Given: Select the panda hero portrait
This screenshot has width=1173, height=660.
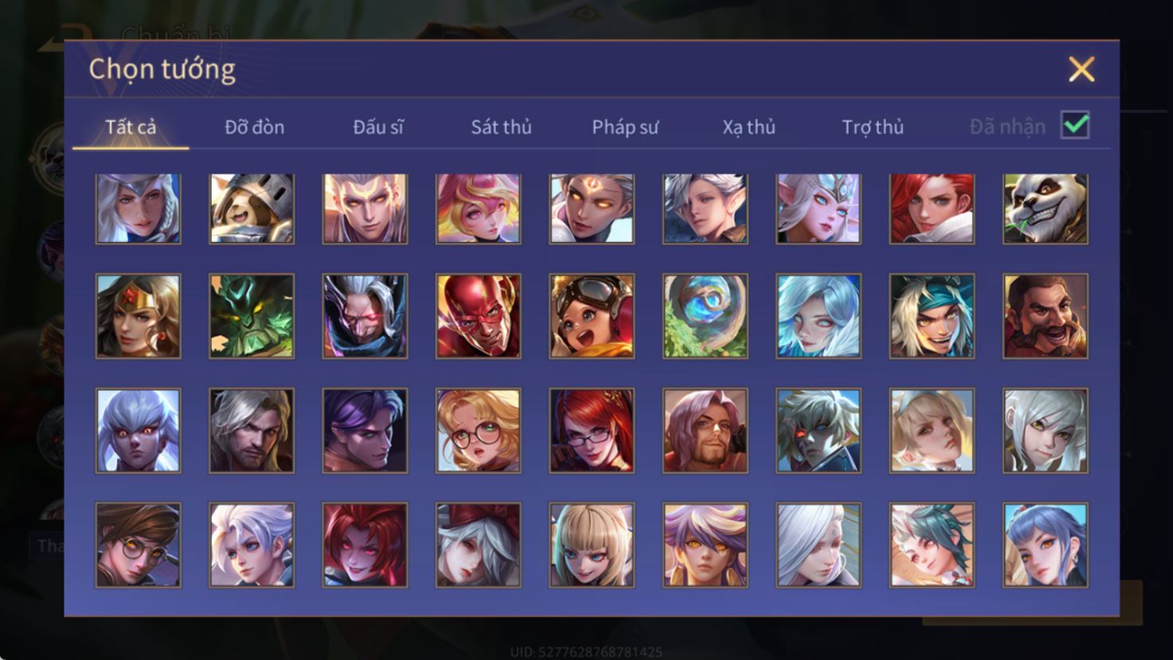Looking at the screenshot, I should point(1045,209).
